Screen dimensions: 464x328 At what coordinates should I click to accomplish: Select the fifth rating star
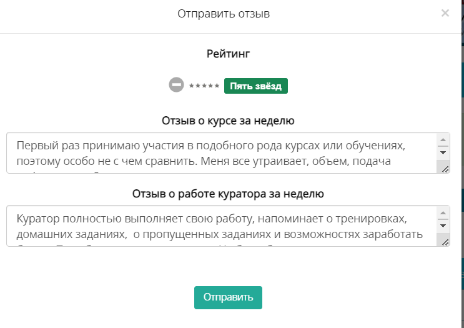pyautogui.click(x=217, y=86)
